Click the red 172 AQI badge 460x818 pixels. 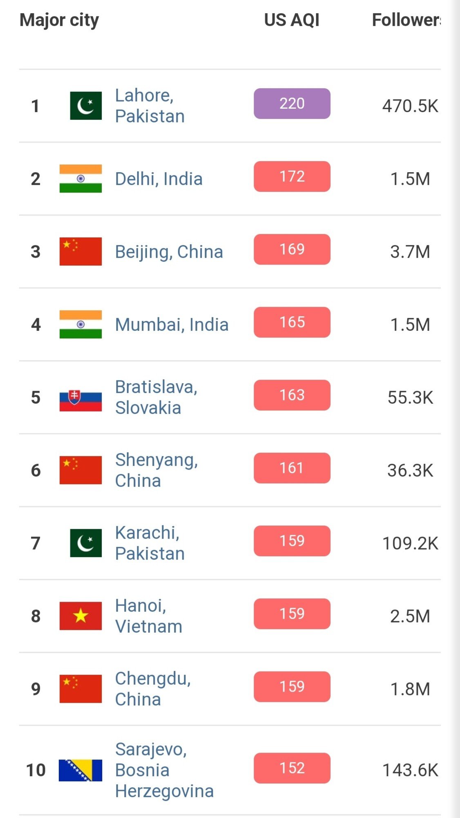tap(292, 176)
